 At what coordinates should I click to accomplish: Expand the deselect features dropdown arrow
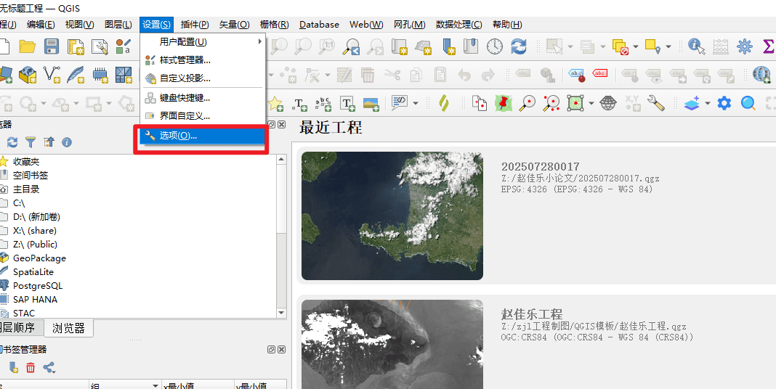click(636, 47)
